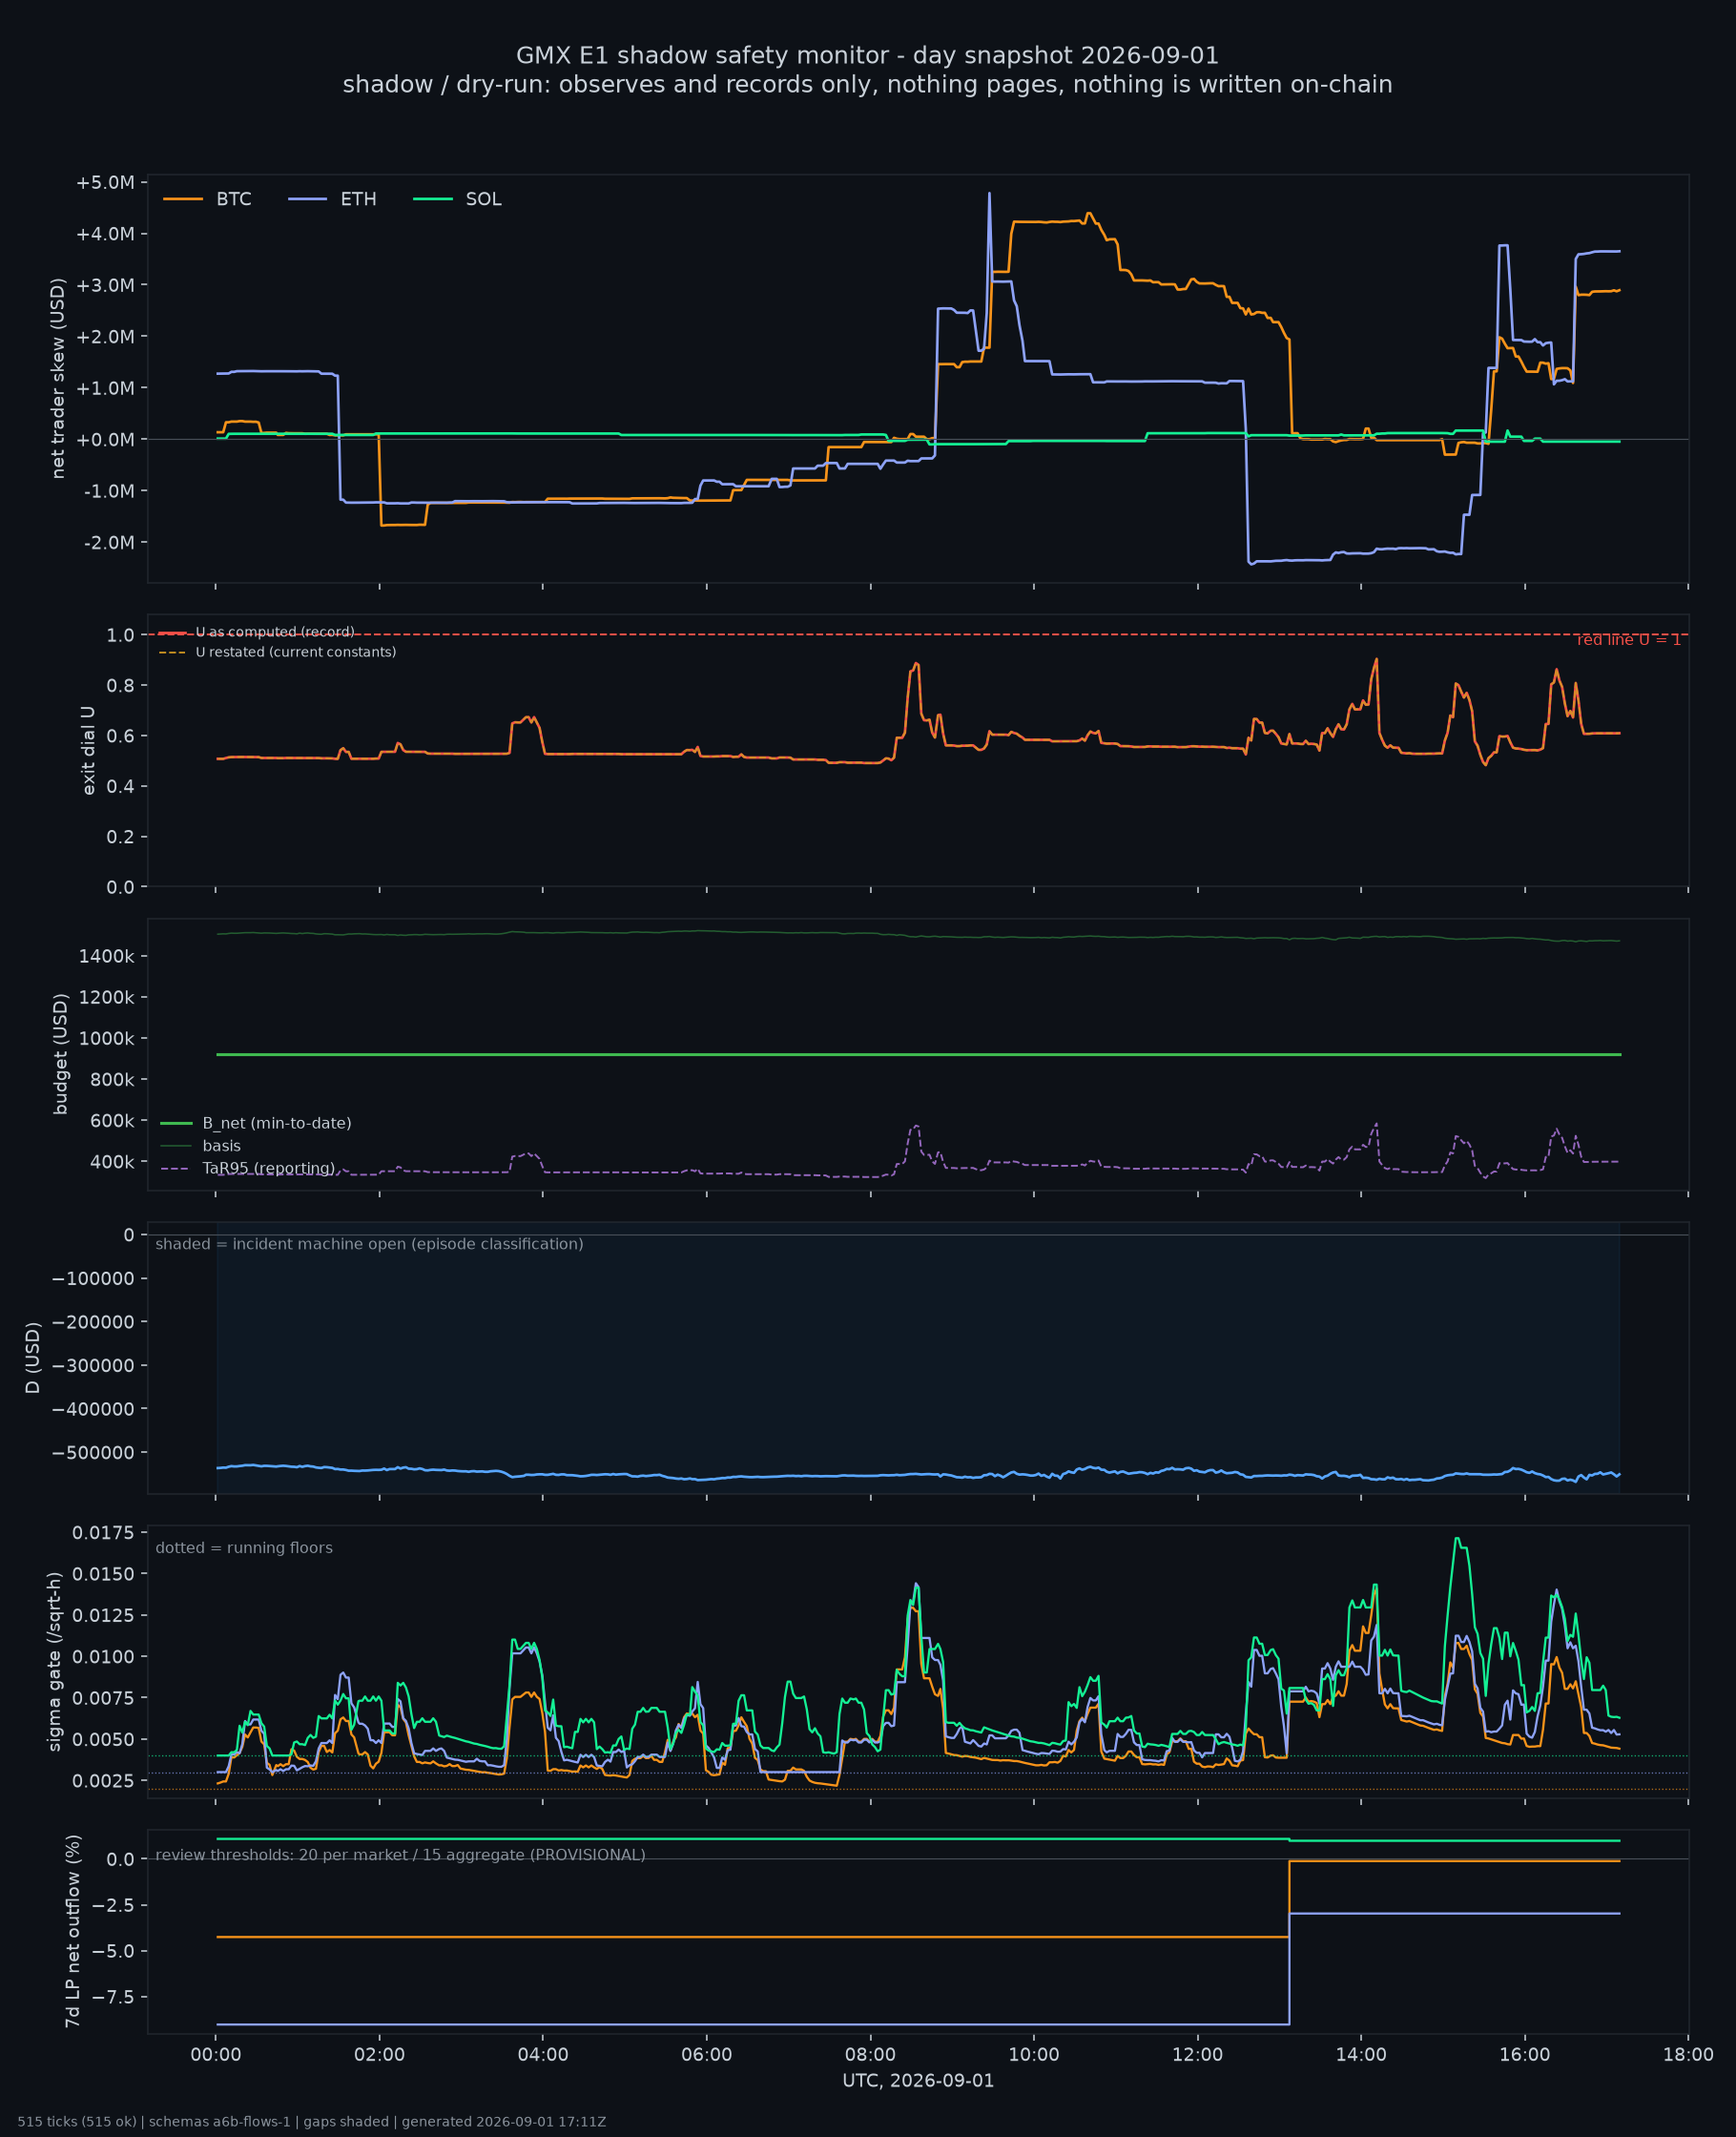
Task: Click the 'U as computed (record)' legend label
Action: pos(275,632)
